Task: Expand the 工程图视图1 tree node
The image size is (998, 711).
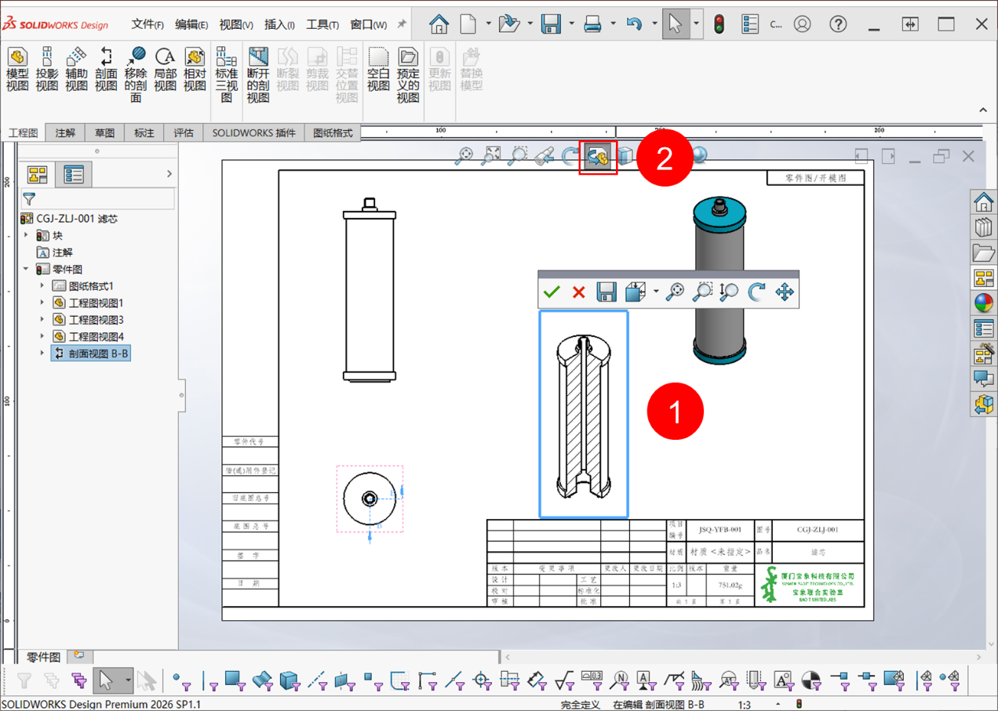Action: click(x=42, y=303)
